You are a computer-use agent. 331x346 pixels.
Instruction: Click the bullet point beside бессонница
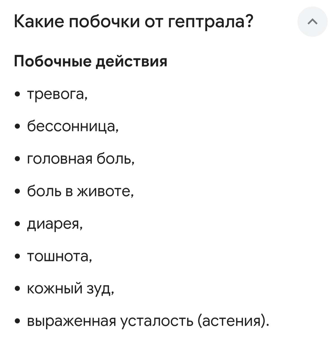click(x=18, y=127)
